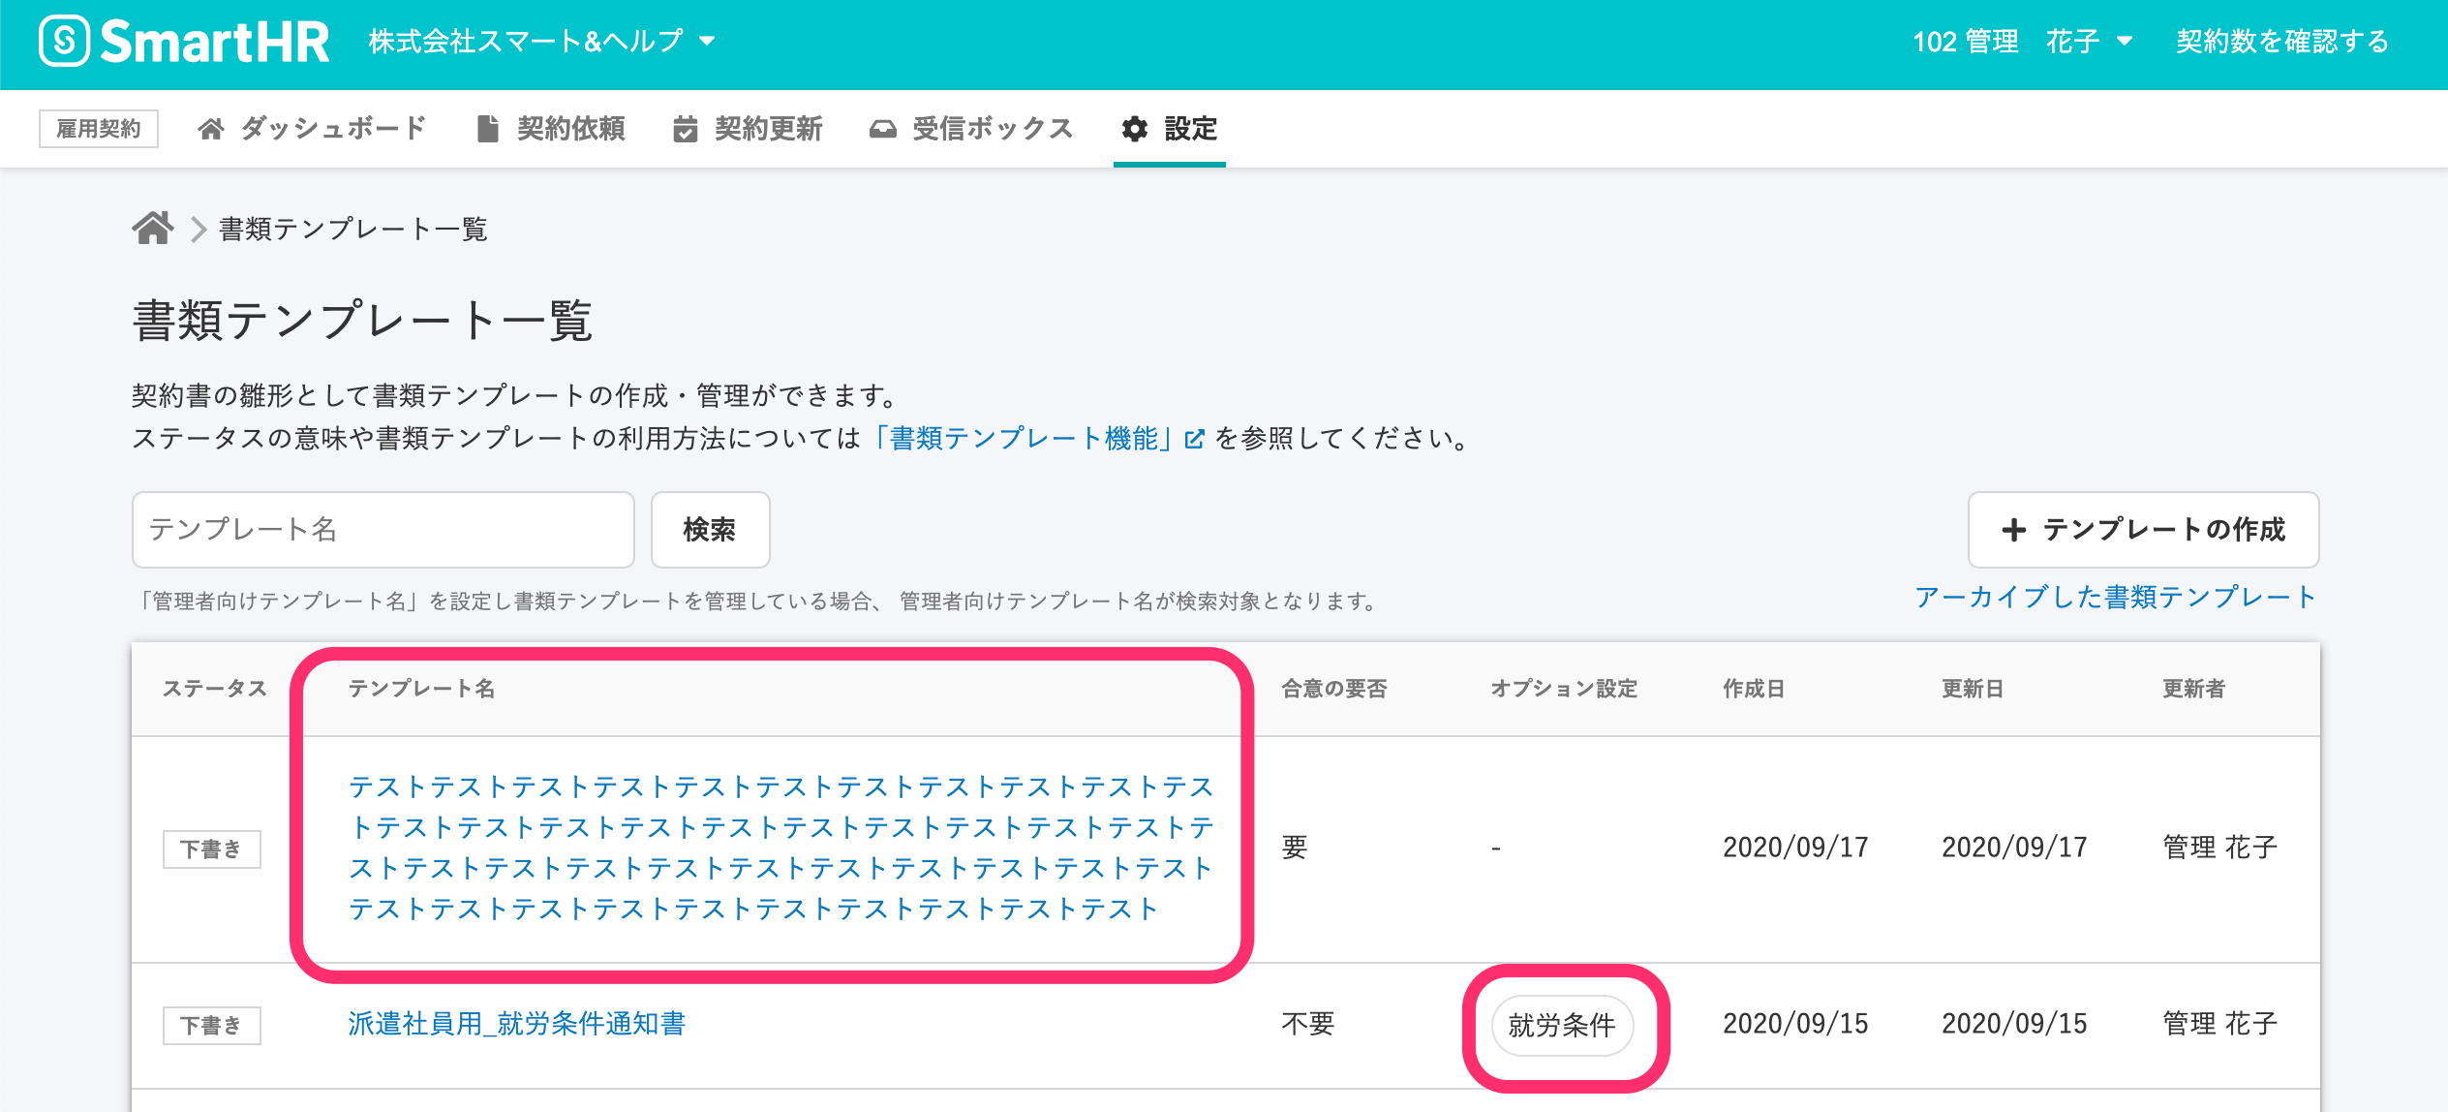Open 派遣社員用_就労条件通知書 template
2448x1112 pixels.
[x=517, y=1024]
